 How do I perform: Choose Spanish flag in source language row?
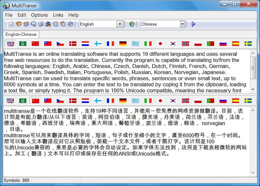[236, 44]
